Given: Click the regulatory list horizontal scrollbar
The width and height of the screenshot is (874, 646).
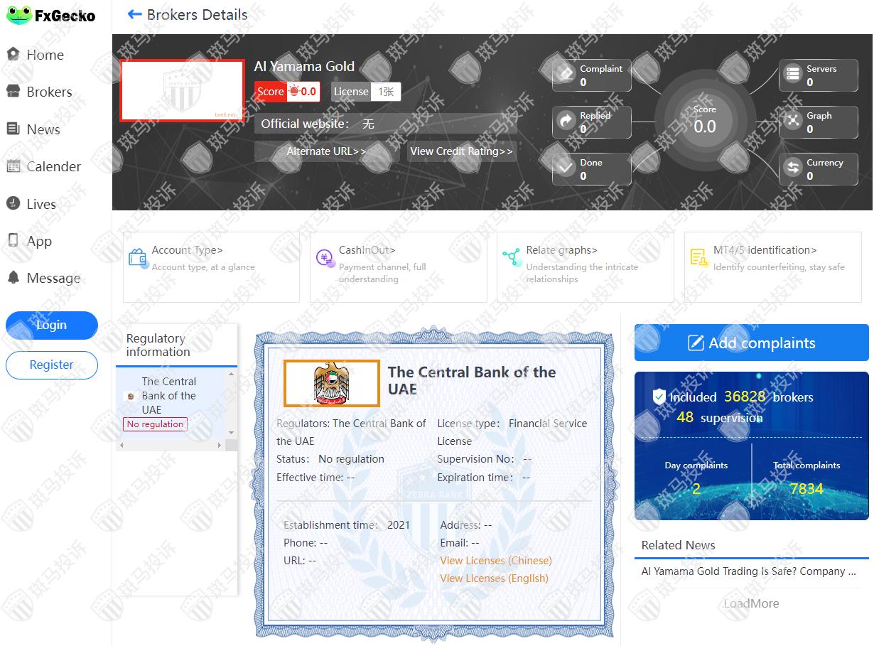Looking at the screenshot, I should 171,445.
